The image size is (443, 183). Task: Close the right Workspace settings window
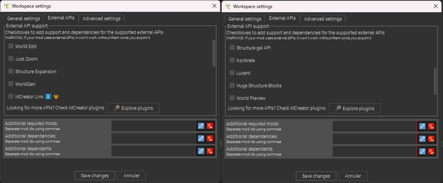(x=436, y=6)
